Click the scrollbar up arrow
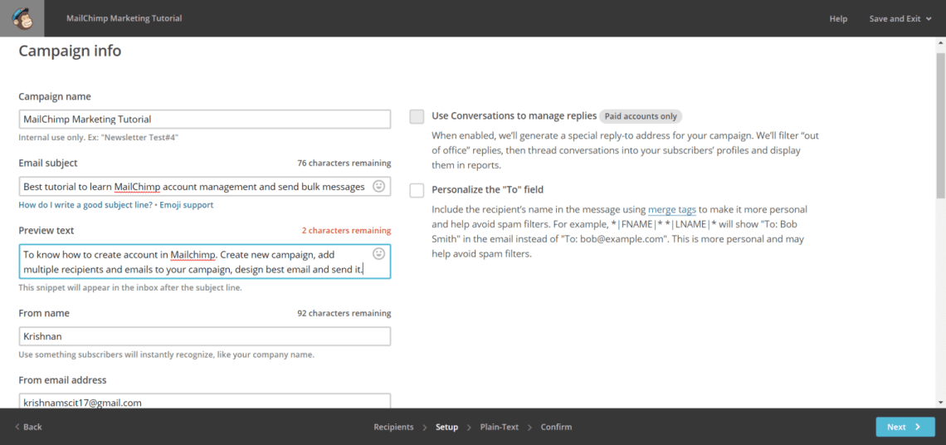946x445 pixels. pyautogui.click(x=940, y=42)
